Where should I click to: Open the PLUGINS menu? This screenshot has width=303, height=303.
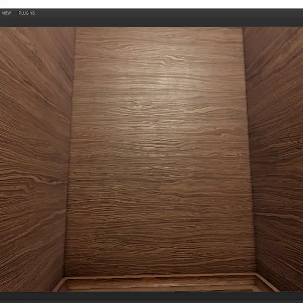pyautogui.click(x=27, y=13)
